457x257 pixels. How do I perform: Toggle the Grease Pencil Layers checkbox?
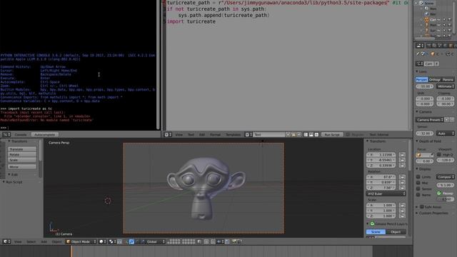point(372,223)
